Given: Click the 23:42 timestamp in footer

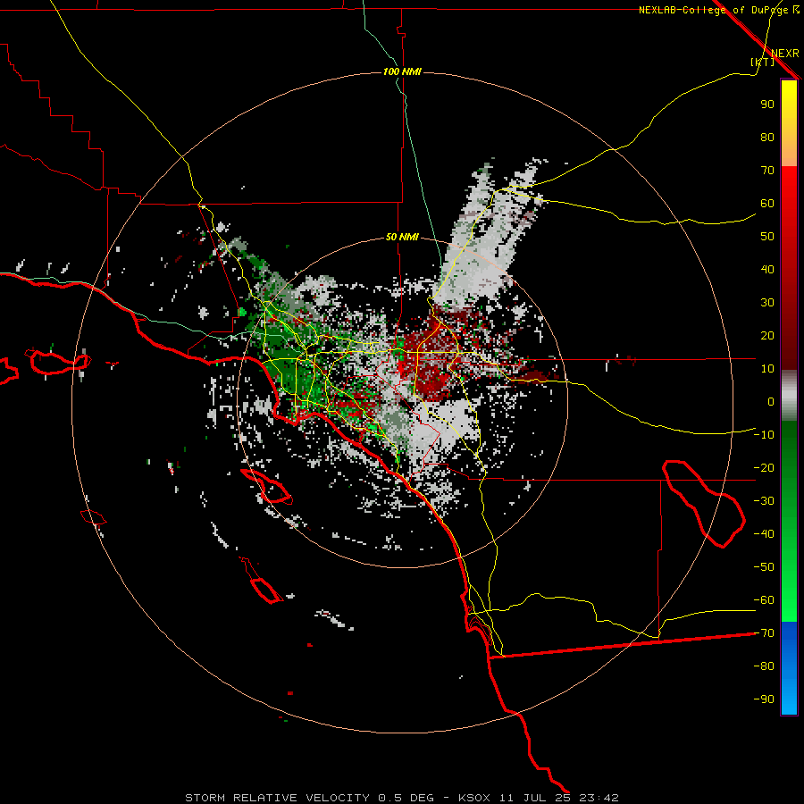Looking at the screenshot, I should (599, 798).
